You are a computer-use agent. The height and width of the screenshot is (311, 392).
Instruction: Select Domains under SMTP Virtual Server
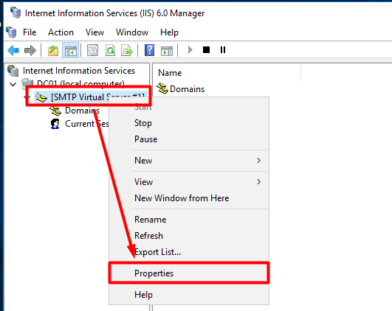tap(82, 111)
